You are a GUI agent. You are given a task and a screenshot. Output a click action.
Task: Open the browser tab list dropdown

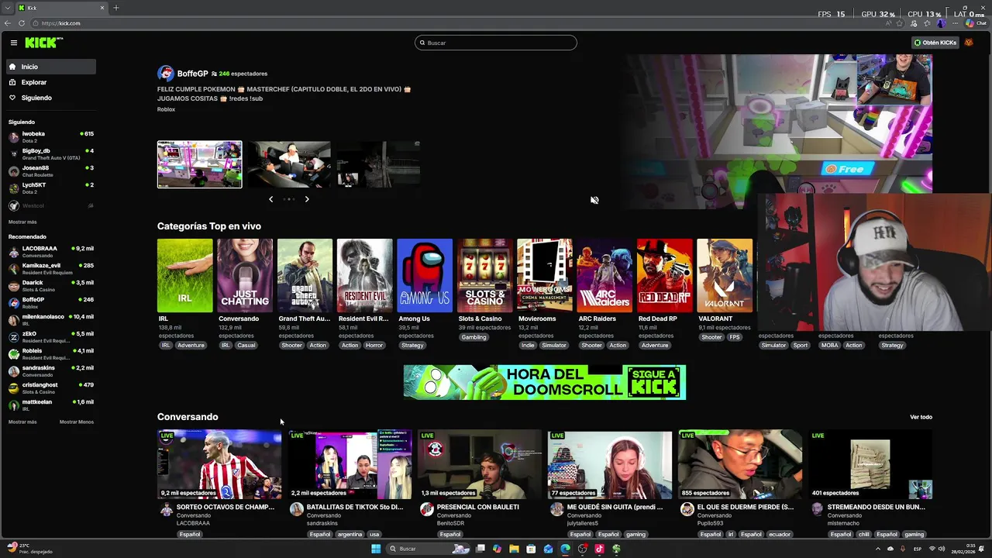coord(8,8)
